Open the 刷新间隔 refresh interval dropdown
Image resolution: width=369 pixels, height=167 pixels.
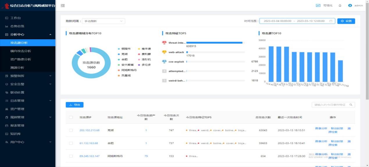pos(103,21)
